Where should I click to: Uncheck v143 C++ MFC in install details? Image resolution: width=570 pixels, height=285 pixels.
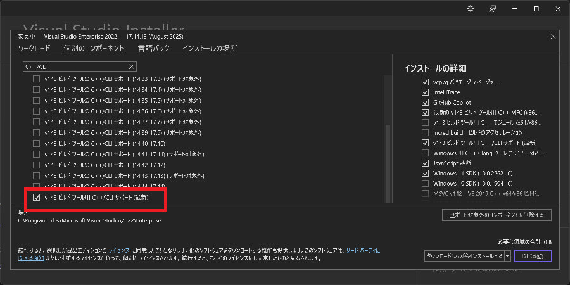tap(425, 112)
